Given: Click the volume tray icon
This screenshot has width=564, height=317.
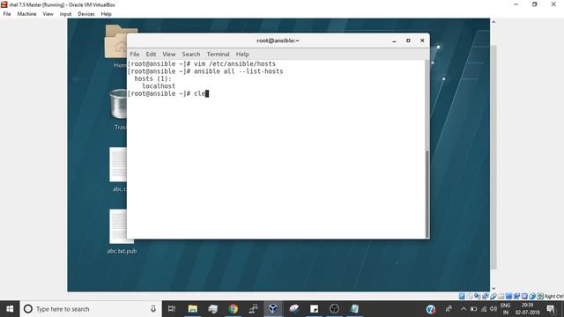Looking at the screenshot, I should click(x=493, y=309).
